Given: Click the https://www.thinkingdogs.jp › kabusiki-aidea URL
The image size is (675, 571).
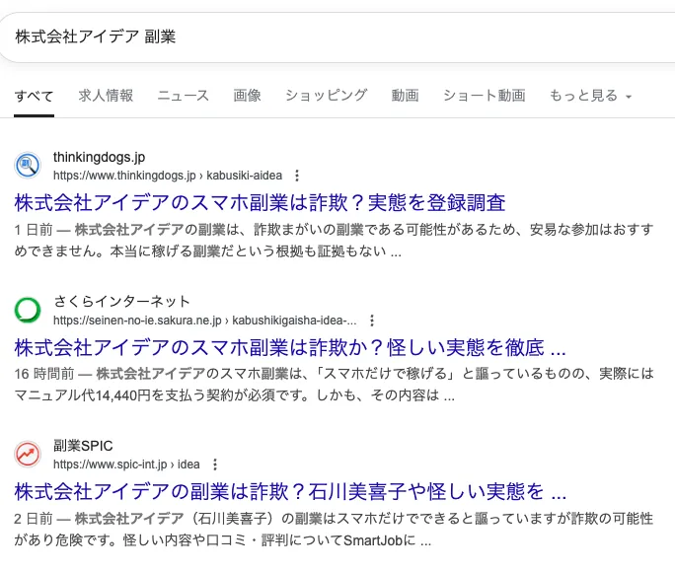Looking at the screenshot, I should point(168,176).
